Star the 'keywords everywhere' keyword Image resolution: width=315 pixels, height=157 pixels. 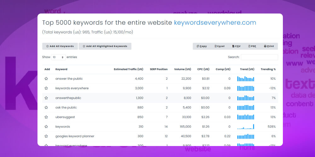click(x=46, y=88)
